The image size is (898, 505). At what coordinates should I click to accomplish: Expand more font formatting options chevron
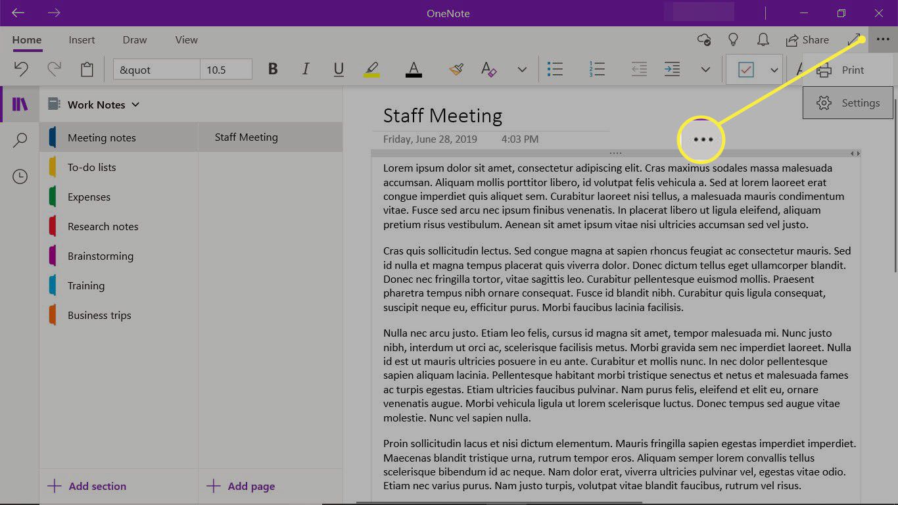(x=522, y=69)
